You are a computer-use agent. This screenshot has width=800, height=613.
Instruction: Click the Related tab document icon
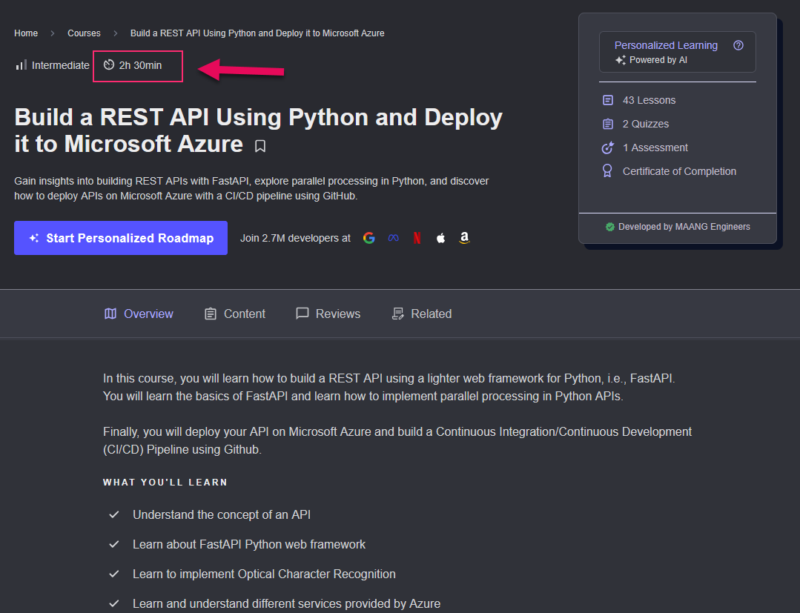pyautogui.click(x=397, y=314)
